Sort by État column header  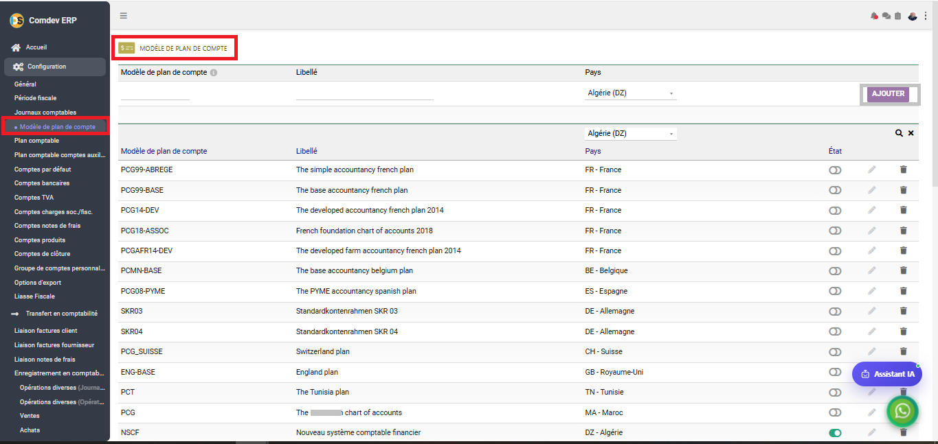coord(835,151)
